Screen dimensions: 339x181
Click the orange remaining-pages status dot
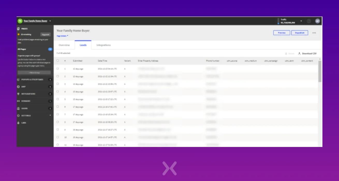tap(18, 34)
